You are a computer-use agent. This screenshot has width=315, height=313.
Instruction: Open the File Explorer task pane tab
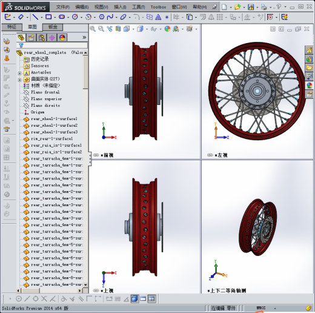pos(309,67)
